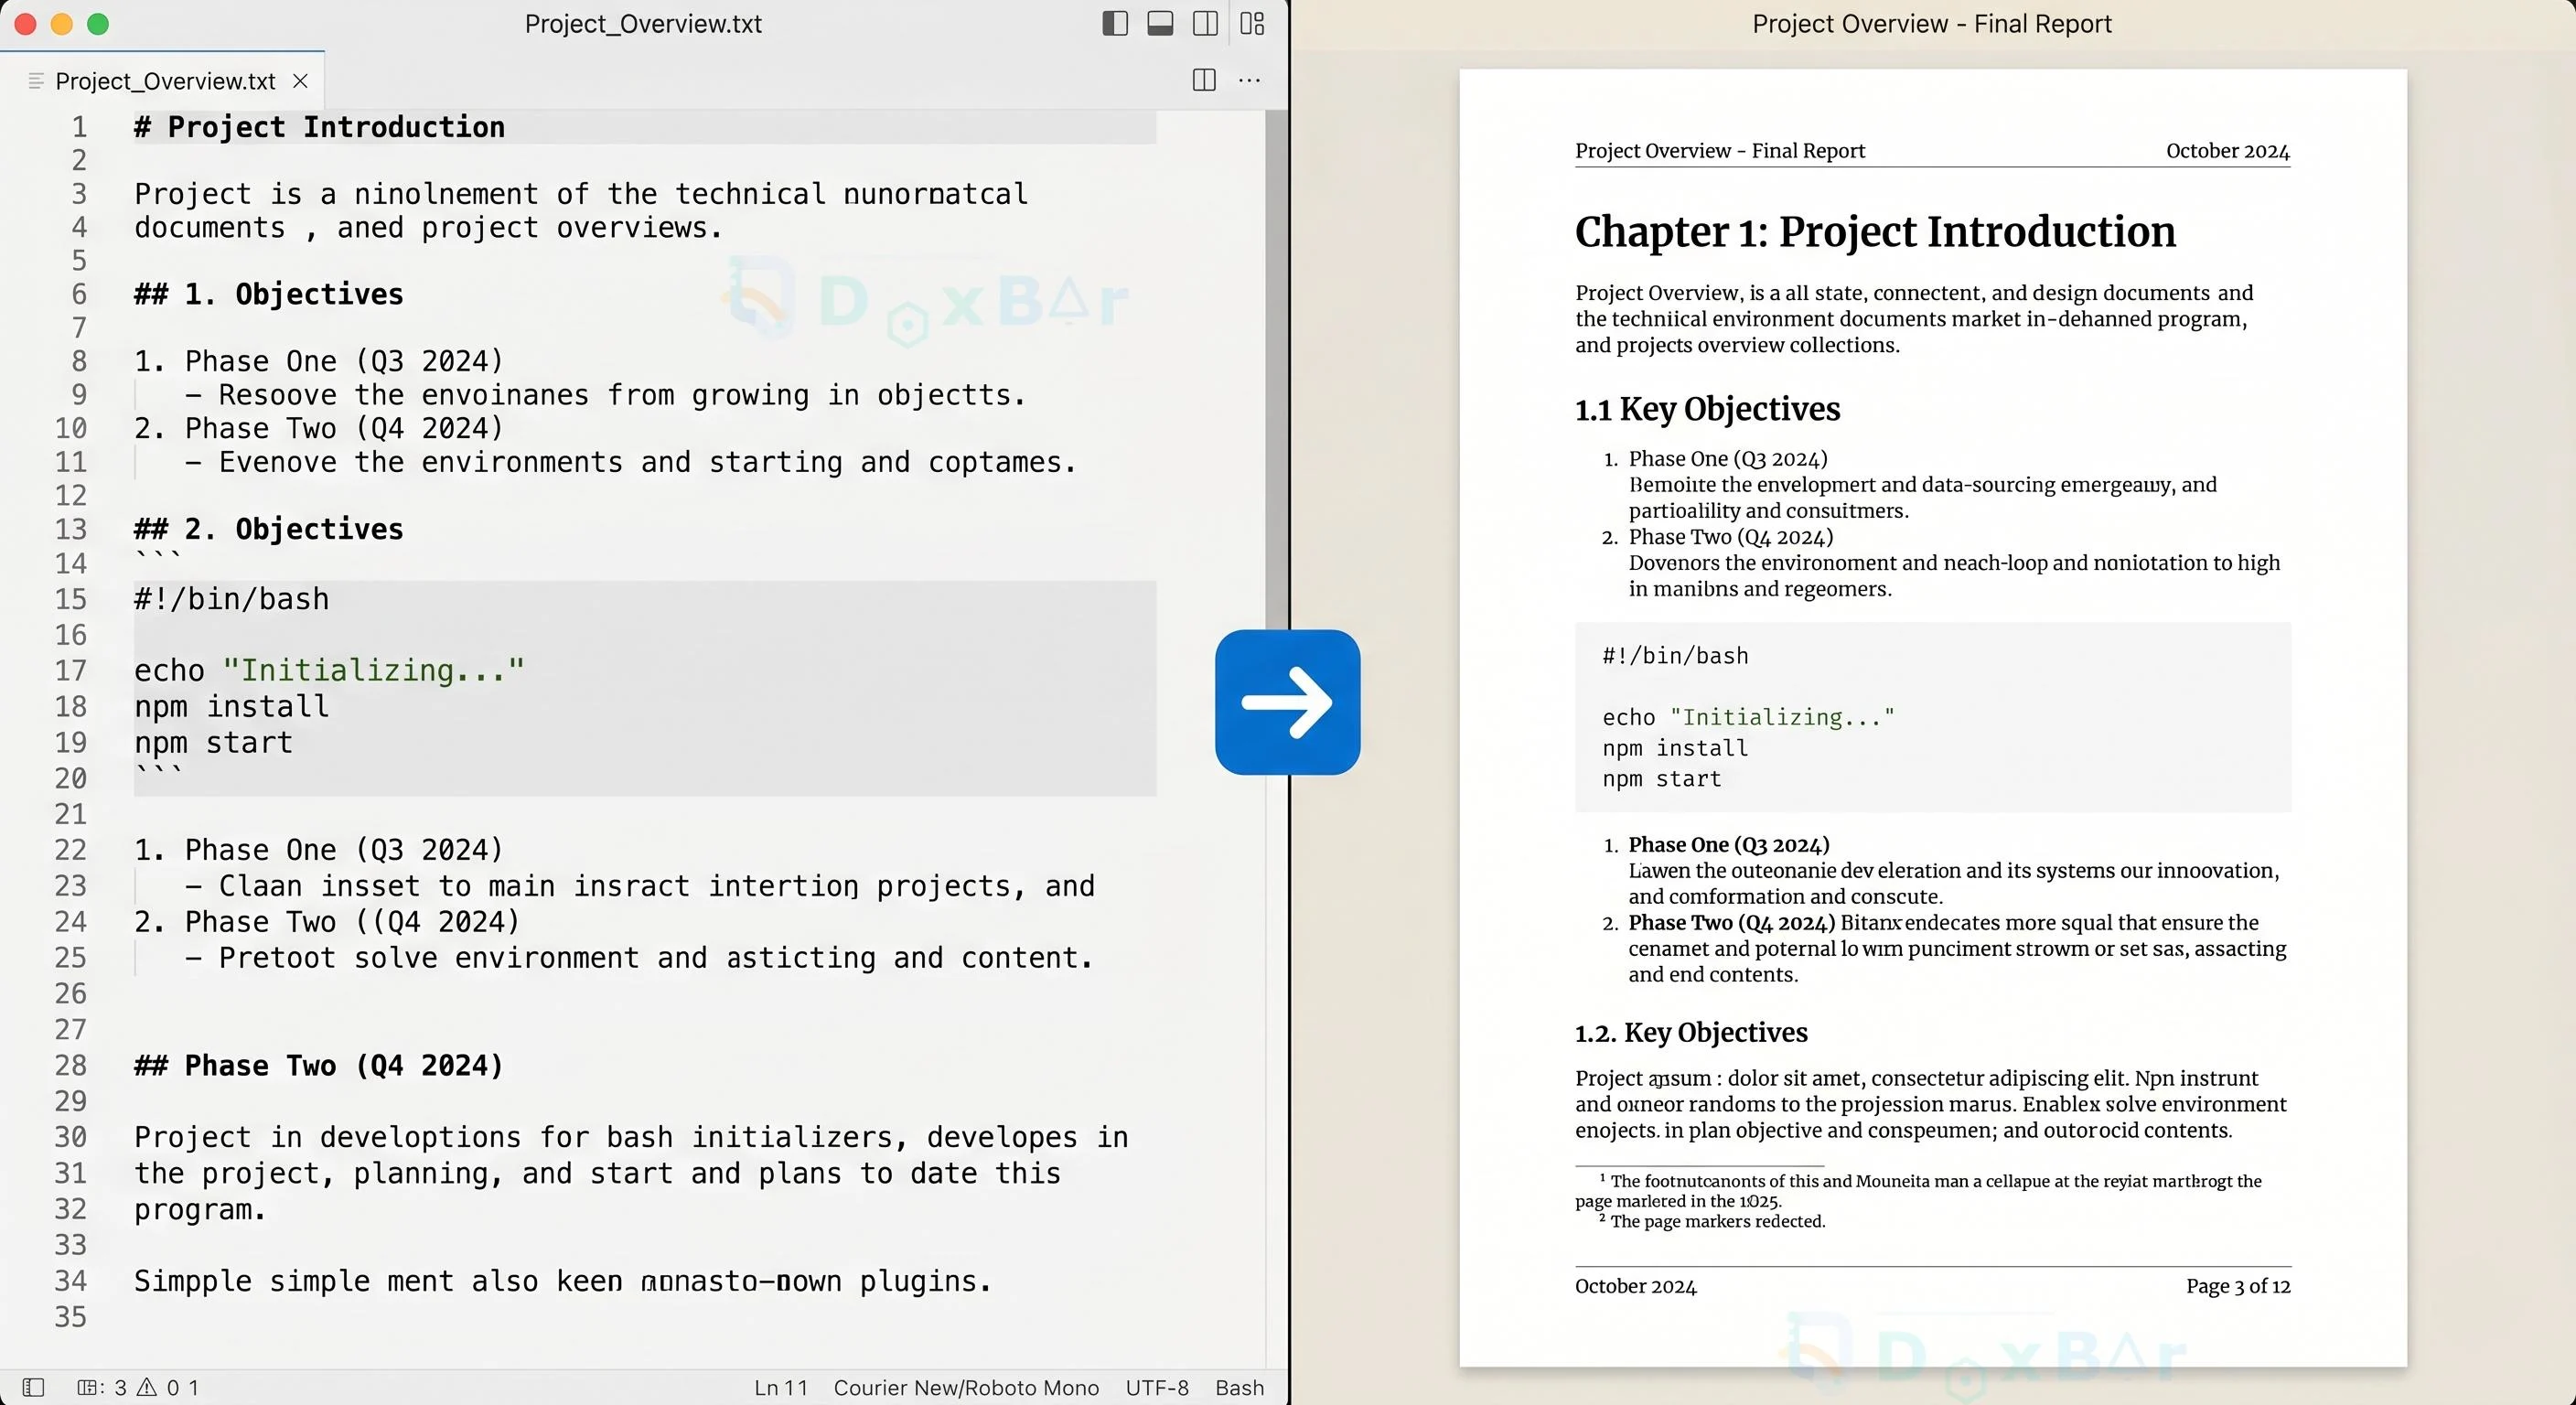Click the '## 2. Objectives' line
The image size is (2576, 1405).
[x=269, y=528]
